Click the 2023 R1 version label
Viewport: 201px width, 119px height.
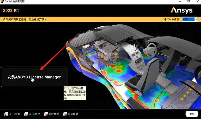pos(11,10)
